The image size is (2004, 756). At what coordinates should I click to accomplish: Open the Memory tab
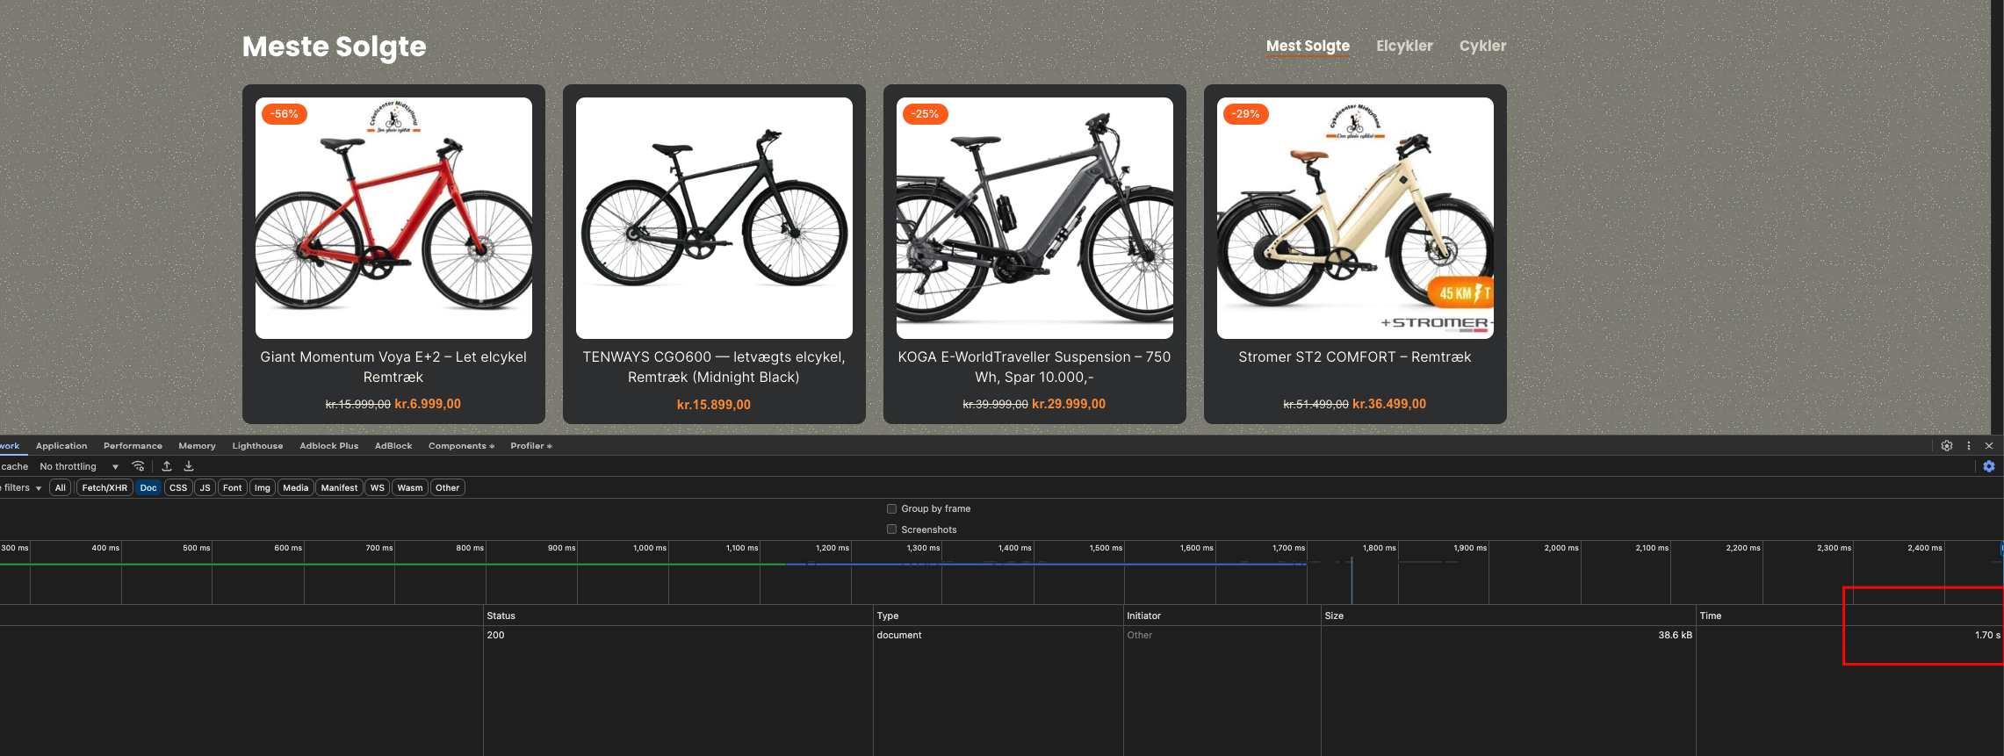coord(197,446)
